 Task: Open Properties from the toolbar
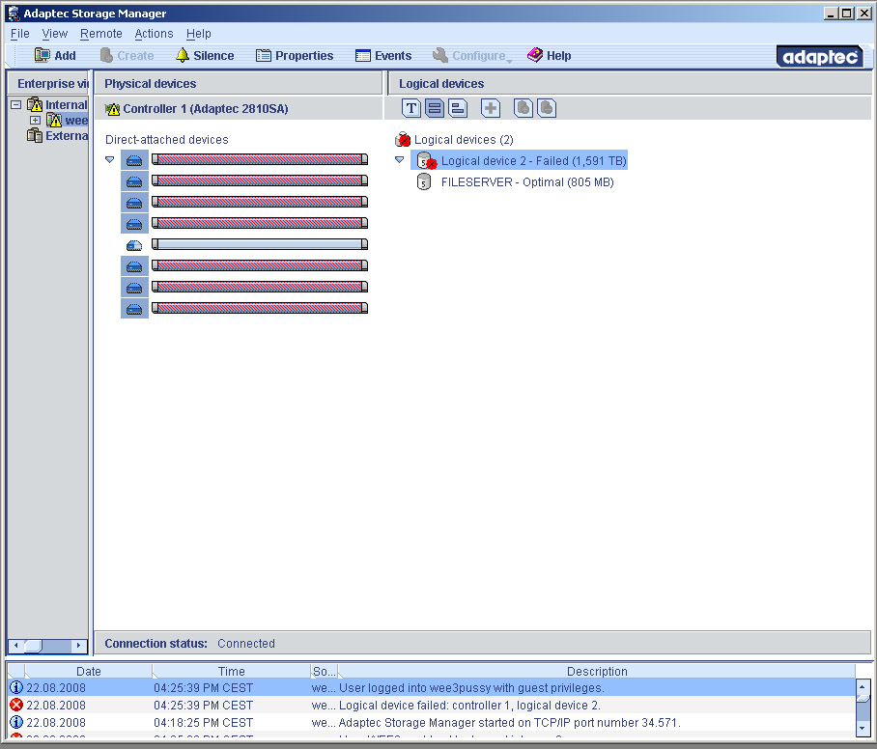tap(295, 55)
